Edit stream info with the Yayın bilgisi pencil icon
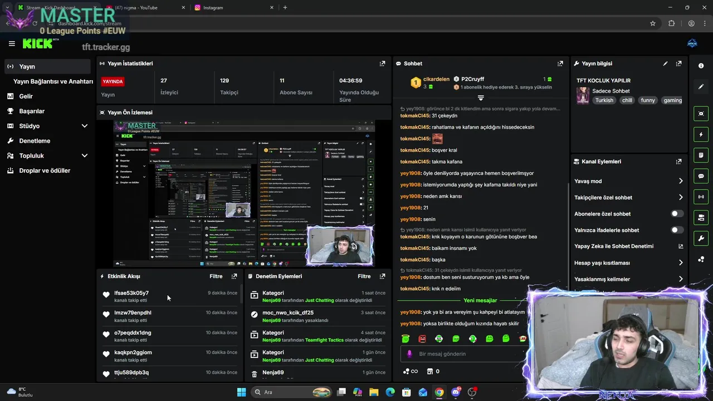This screenshot has width=713, height=401. click(665, 63)
